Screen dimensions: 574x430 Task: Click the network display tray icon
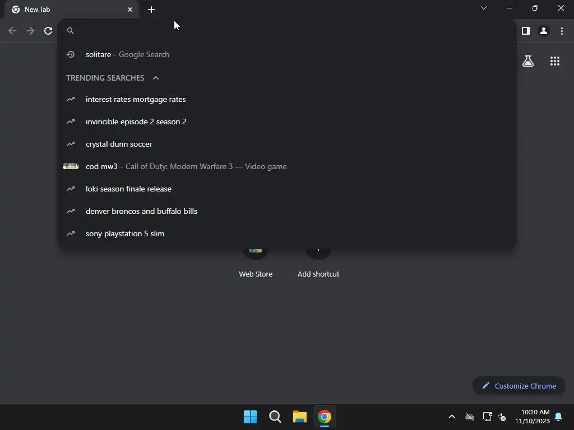click(x=487, y=417)
